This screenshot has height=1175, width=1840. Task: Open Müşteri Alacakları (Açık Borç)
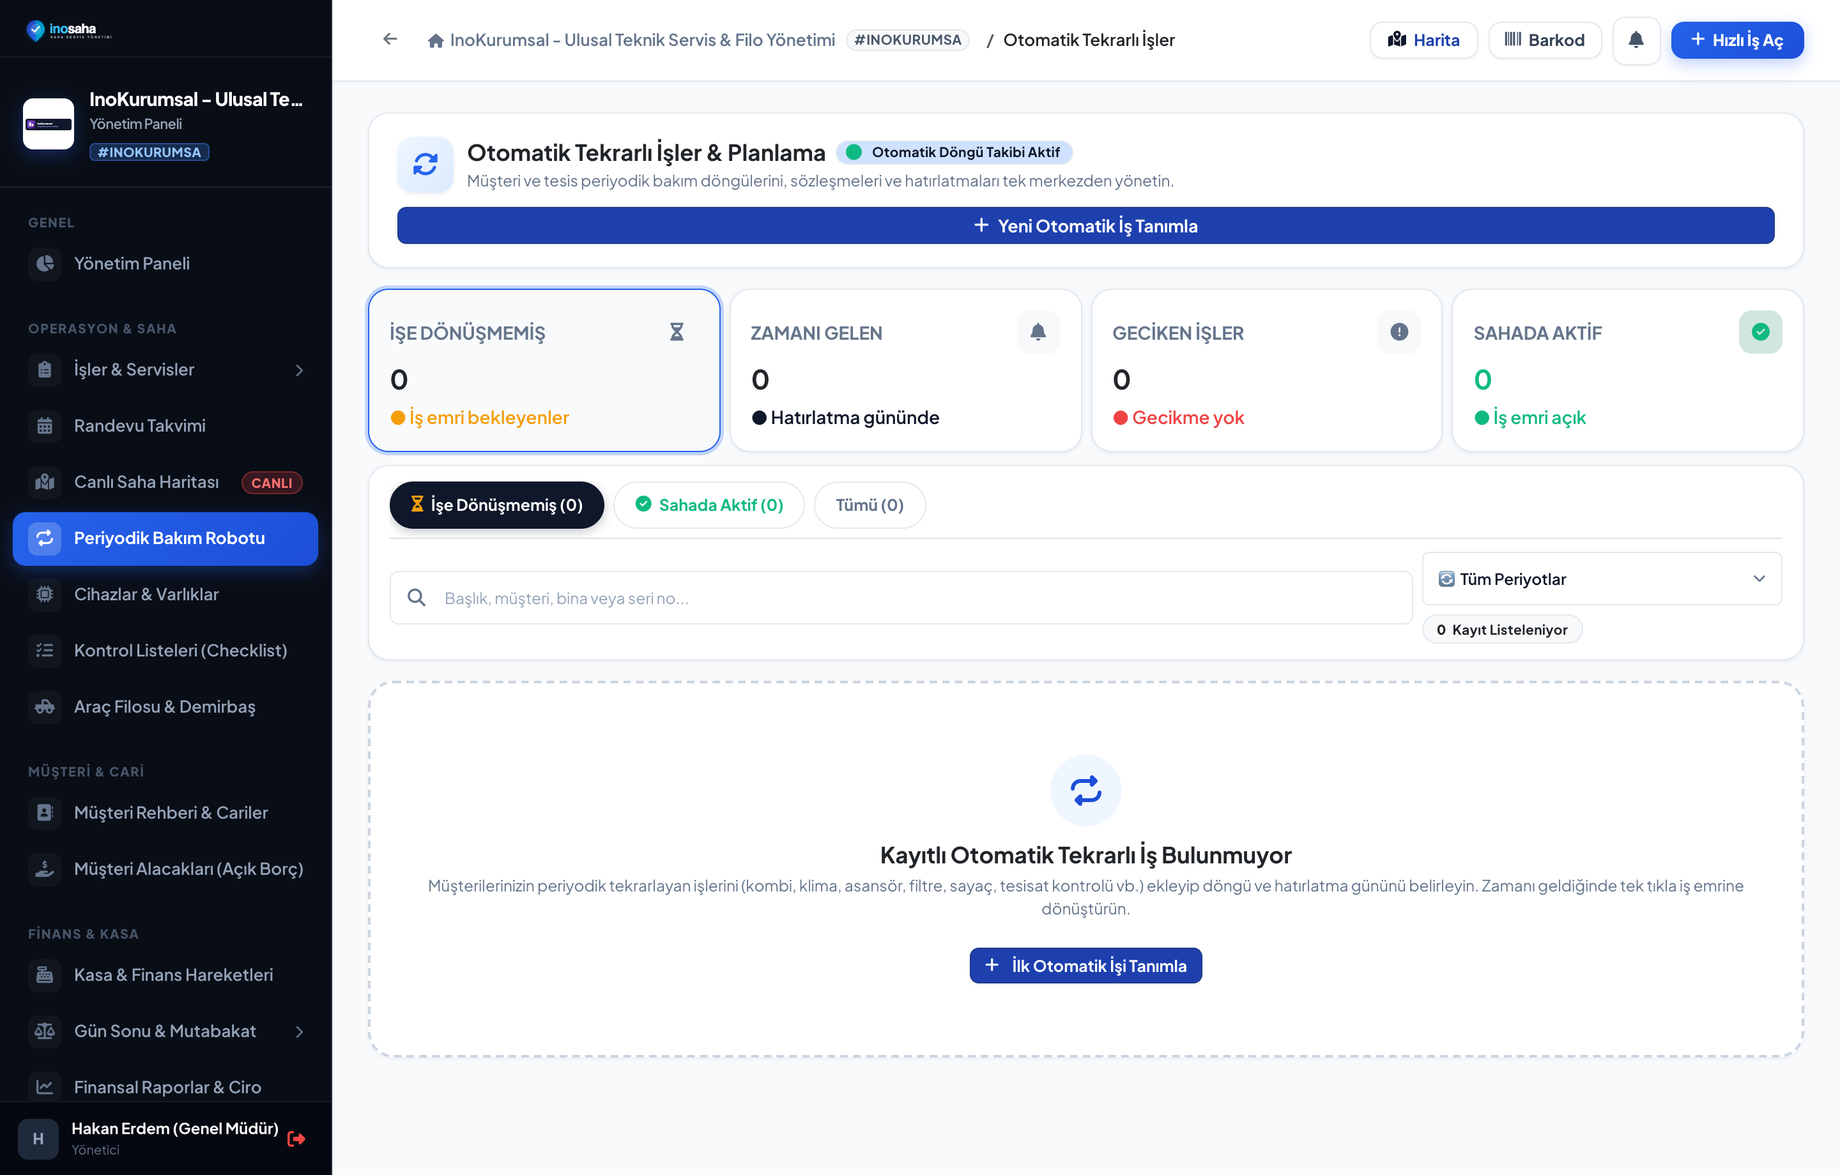165,869
